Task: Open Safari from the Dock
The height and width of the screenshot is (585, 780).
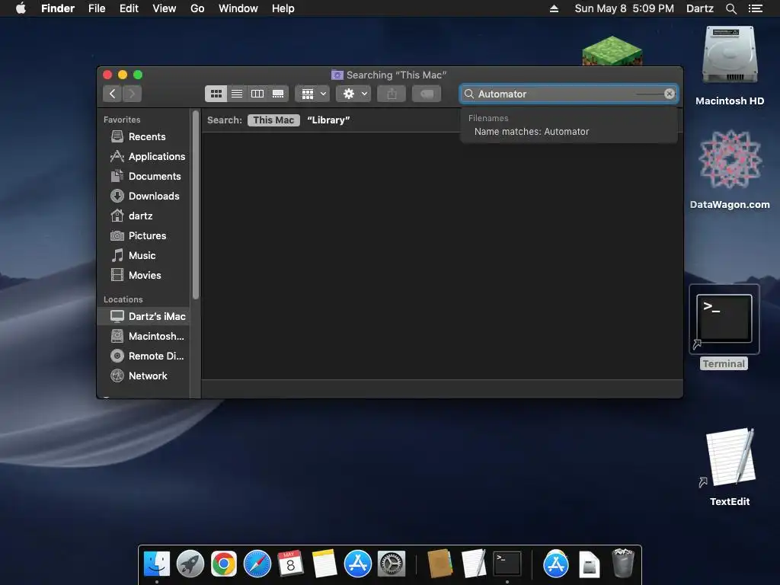Action: point(257,564)
